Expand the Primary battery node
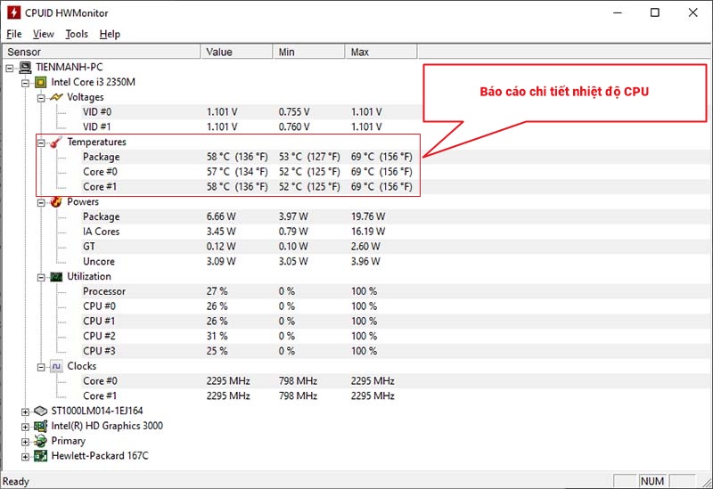 pyautogui.click(x=26, y=442)
